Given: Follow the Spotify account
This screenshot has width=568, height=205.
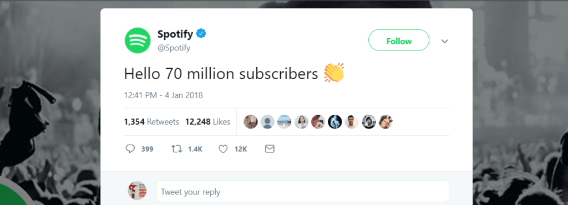Looking at the screenshot, I should point(399,40).
